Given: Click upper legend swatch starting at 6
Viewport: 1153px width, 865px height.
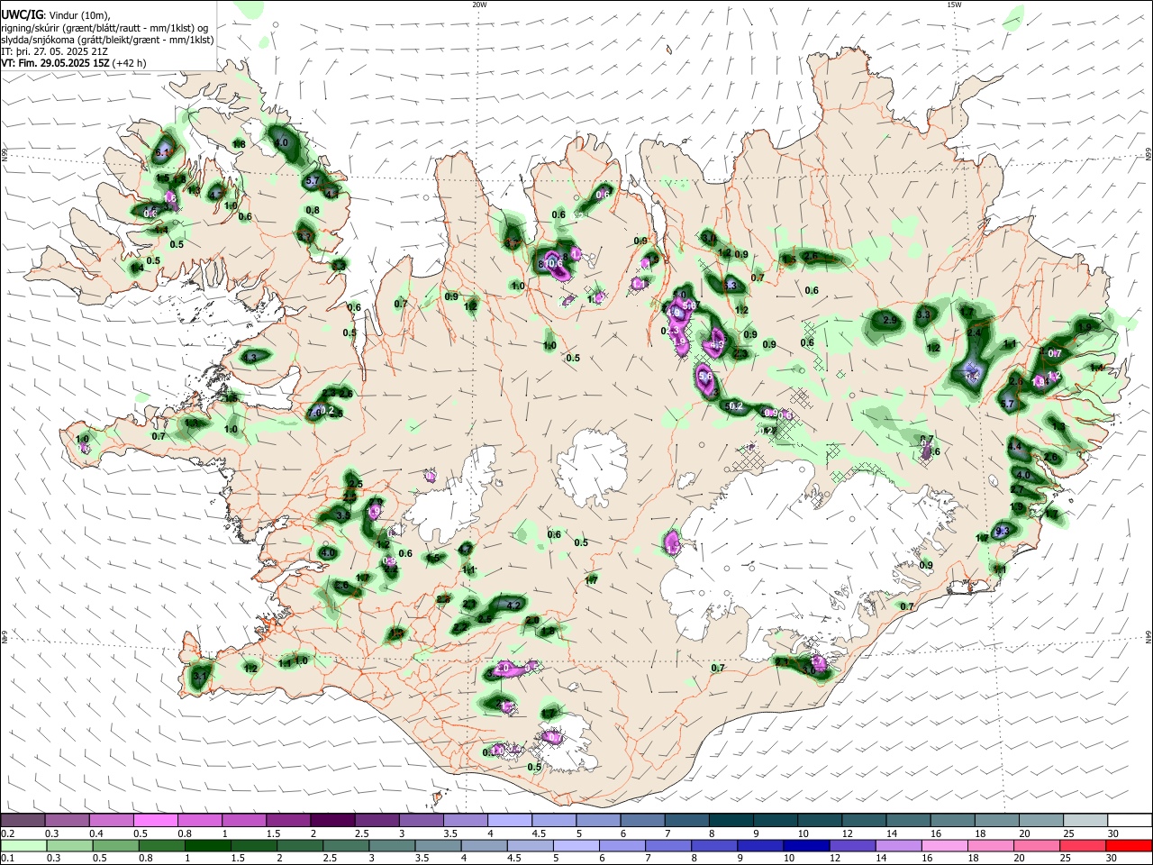Looking at the screenshot, I should (x=641, y=821).
